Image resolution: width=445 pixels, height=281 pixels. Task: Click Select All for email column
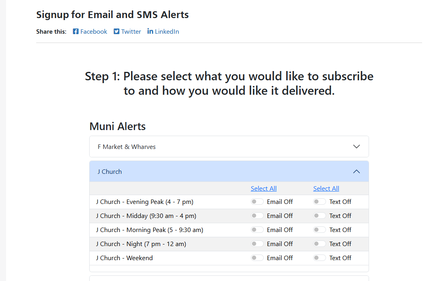tap(264, 188)
